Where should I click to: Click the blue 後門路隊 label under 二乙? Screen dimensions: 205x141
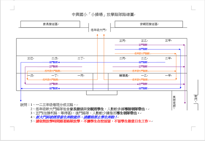(x=143, y=62)
